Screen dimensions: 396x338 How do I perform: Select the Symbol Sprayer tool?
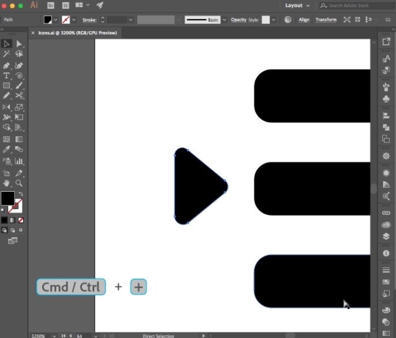point(6,161)
